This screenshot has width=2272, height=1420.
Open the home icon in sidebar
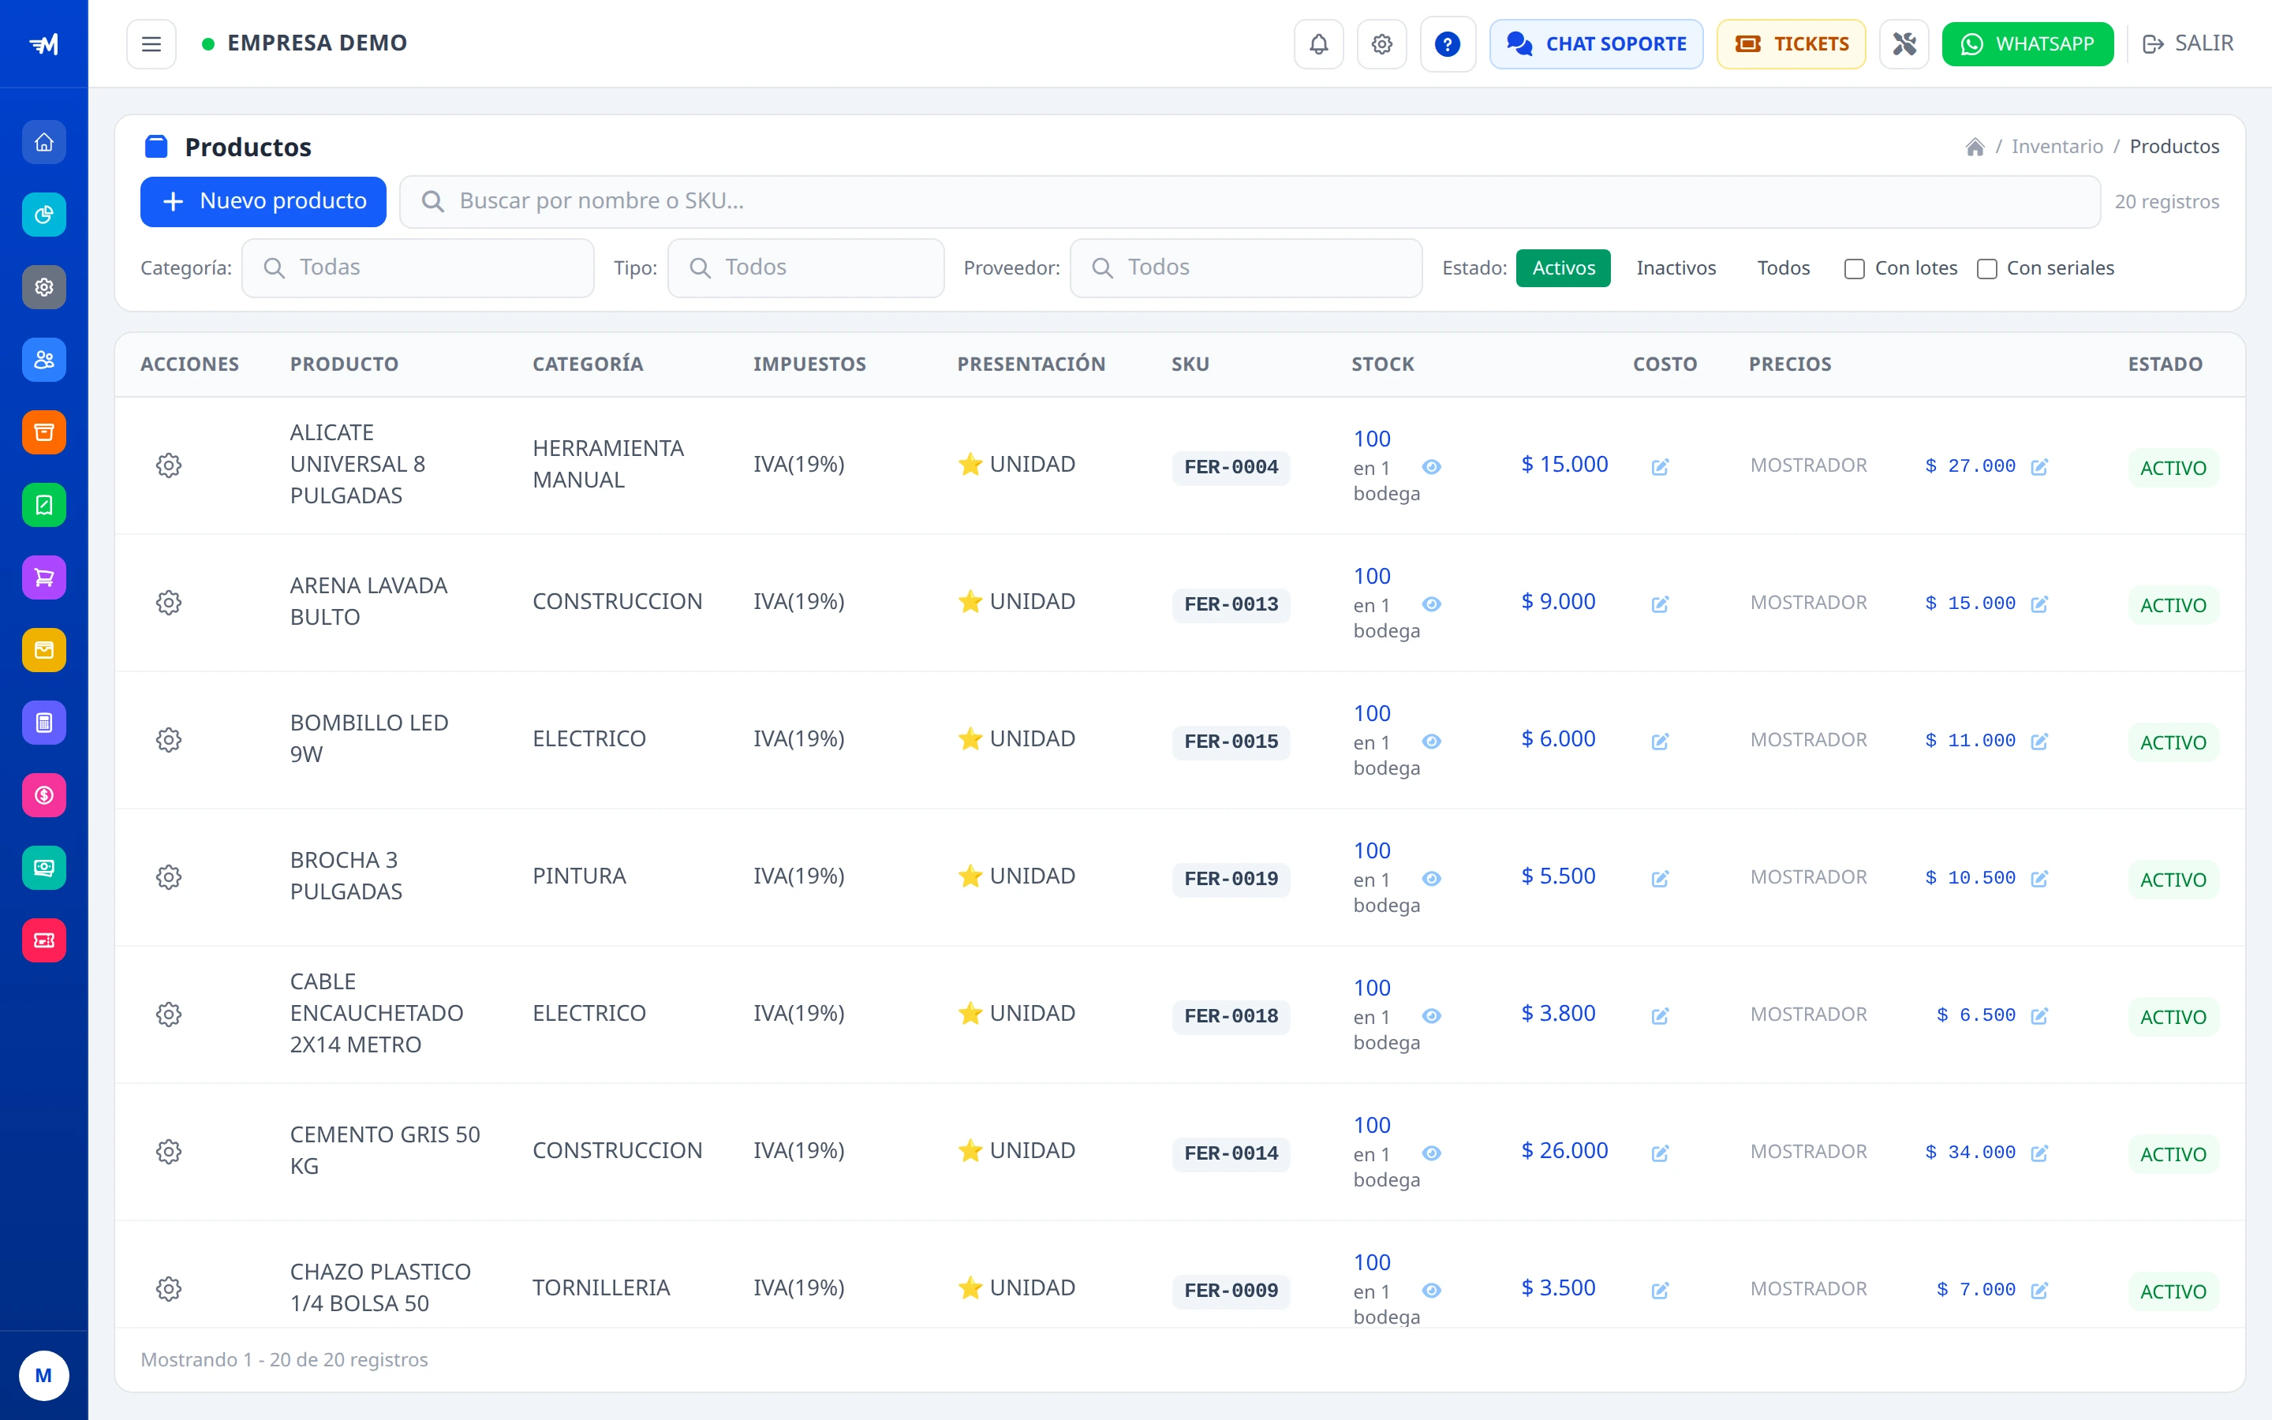[x=44, y=142]
